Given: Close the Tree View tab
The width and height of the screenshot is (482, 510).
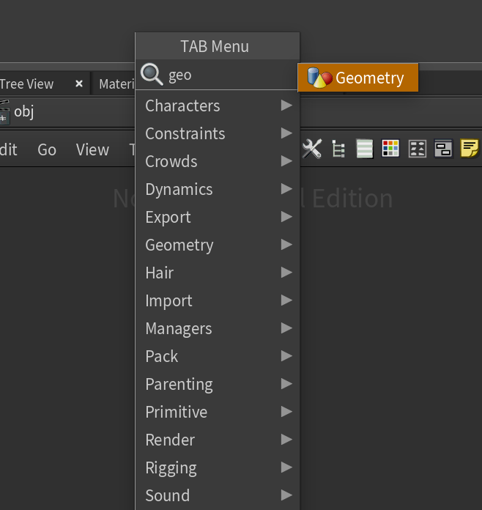Looking at the screenshot, I should click(78, 84).
